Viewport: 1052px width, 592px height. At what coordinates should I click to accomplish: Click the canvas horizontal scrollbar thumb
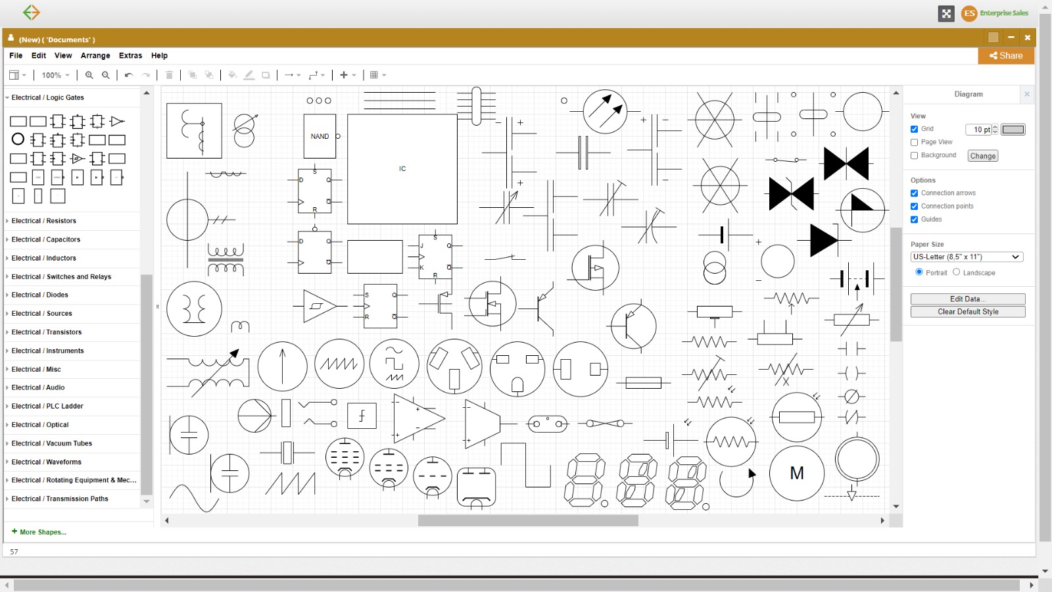[528, 520]
